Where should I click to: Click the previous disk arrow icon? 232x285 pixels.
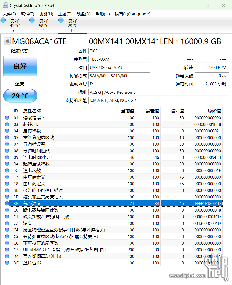coord(7,41)
